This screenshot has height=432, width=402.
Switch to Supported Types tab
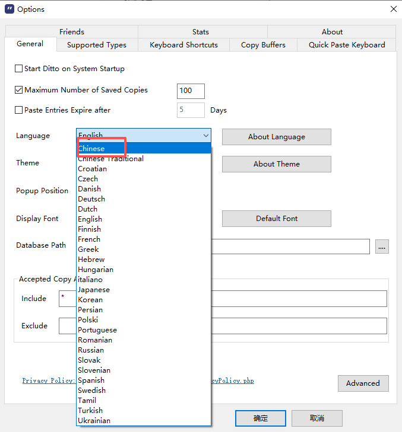pos(97,44)
